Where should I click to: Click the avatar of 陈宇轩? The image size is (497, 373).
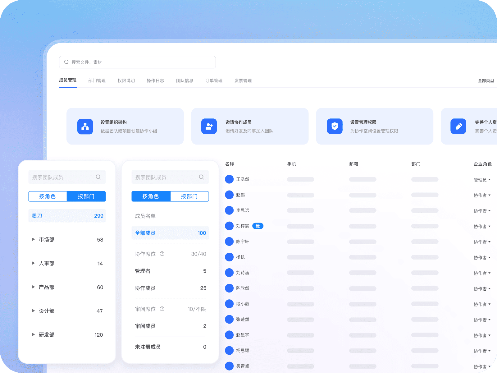(229, 242)
